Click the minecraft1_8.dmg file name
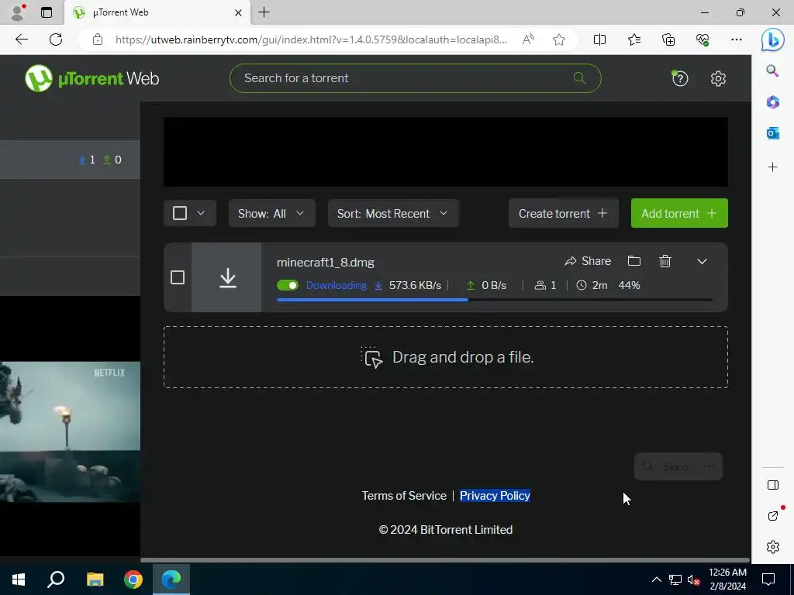 (325, 263)
